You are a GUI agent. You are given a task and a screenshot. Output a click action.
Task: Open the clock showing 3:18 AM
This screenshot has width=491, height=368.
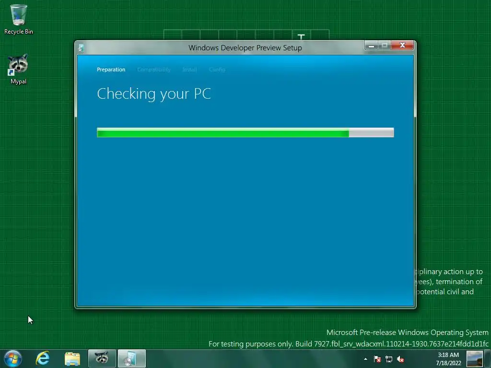pos(448,359)
